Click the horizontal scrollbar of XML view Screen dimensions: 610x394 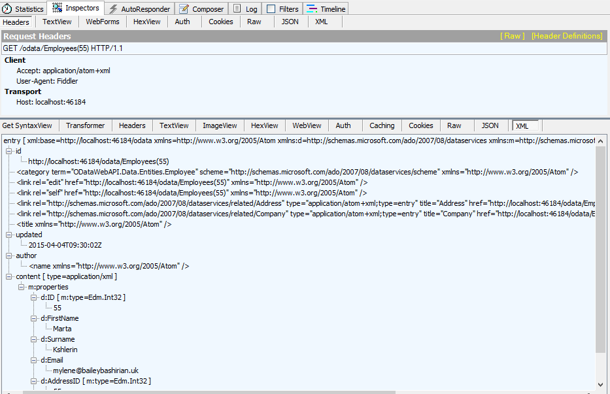tap(294, 391)
